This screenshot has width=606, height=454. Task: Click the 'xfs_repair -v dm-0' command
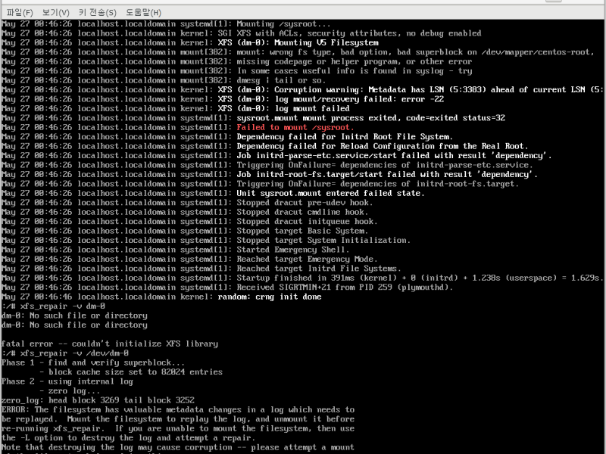pos(62,306)
